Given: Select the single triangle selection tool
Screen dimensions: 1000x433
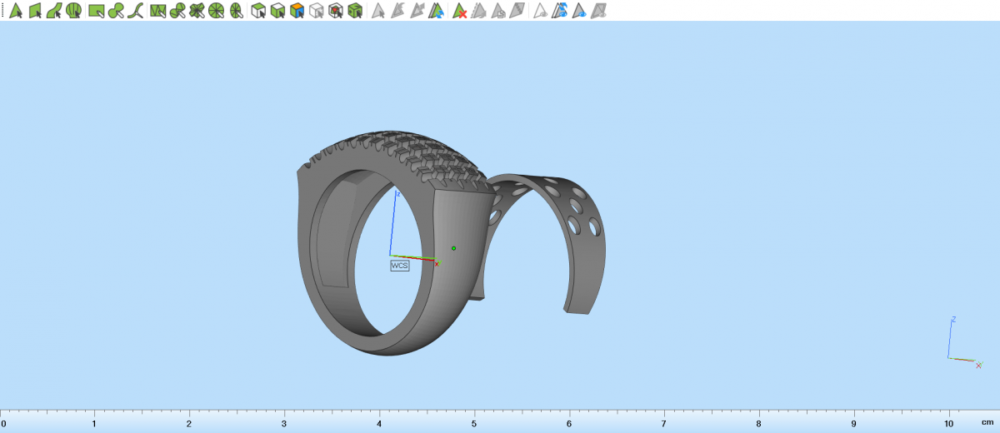Looking at the screenshot, I should click(x=15, y=11).
